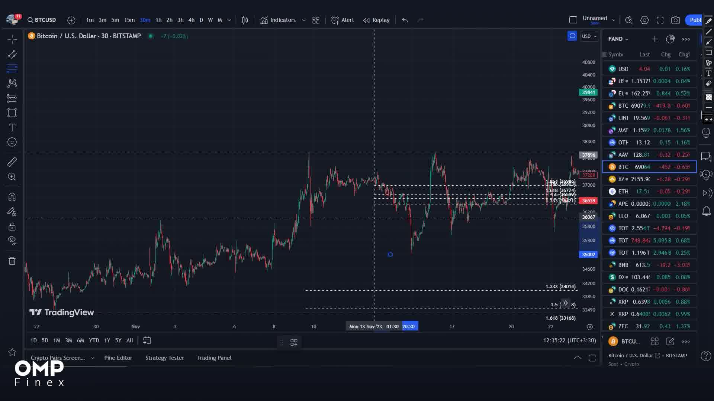Screen dimensions: 714x401
Task: Toggle hide all drawings eye icon
Action: pyautogui.click(x=12, y=240)
